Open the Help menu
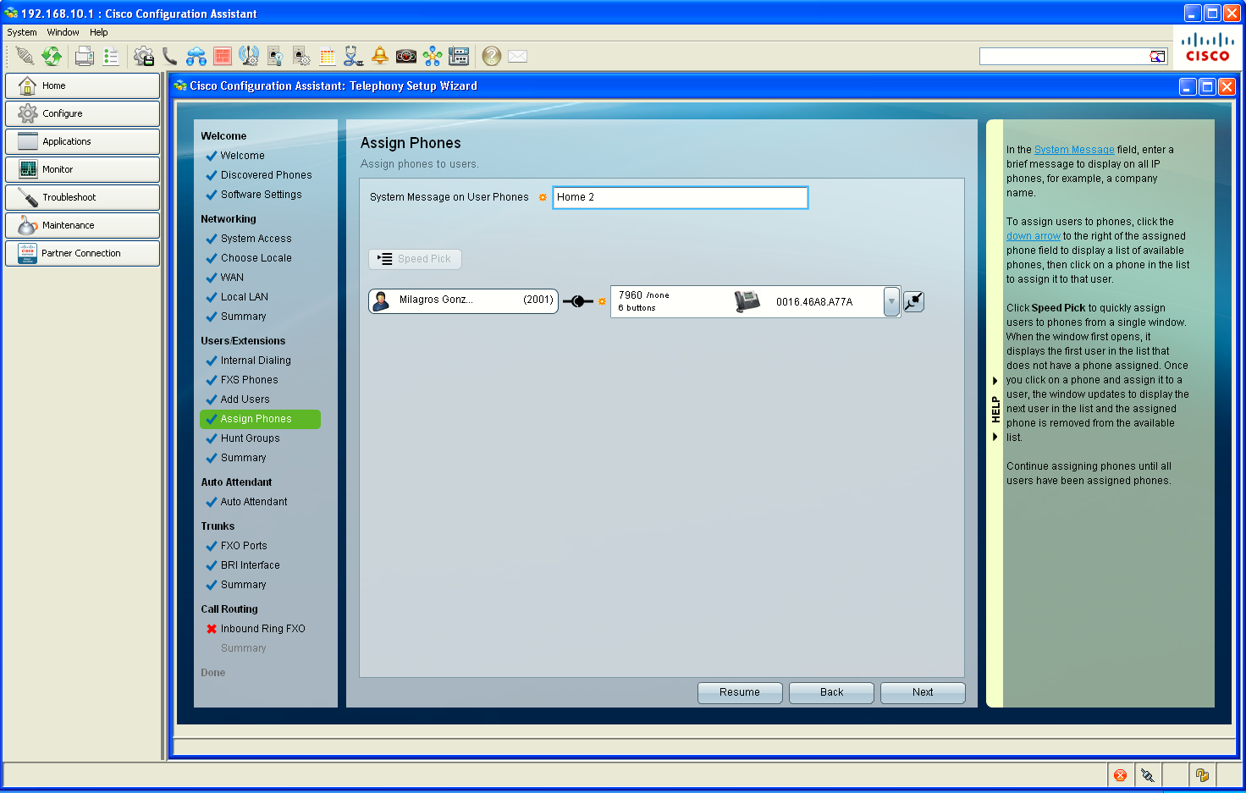The height and width of the screenshot is (793, 1246). (99, 32)
